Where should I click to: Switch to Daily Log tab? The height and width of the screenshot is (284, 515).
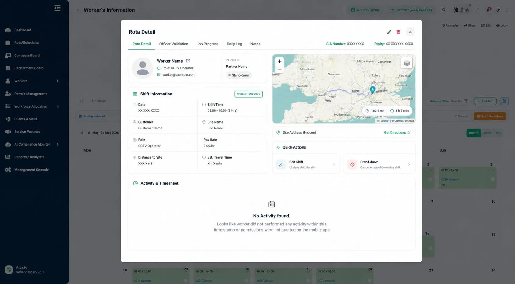point(234,44)
